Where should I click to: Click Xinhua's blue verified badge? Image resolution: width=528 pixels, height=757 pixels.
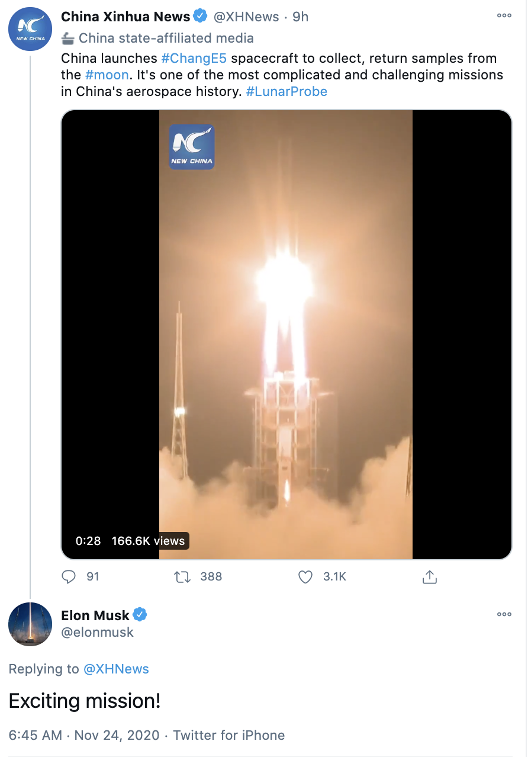[x=201, y=16]
